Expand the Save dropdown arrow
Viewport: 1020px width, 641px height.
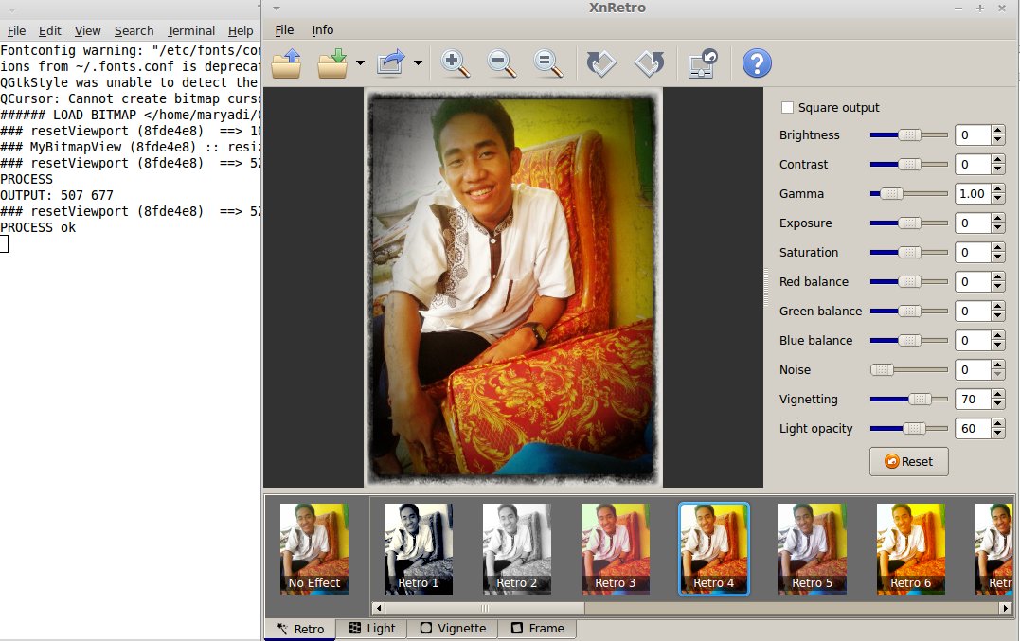pyautogui.click(x=360, y=63)
